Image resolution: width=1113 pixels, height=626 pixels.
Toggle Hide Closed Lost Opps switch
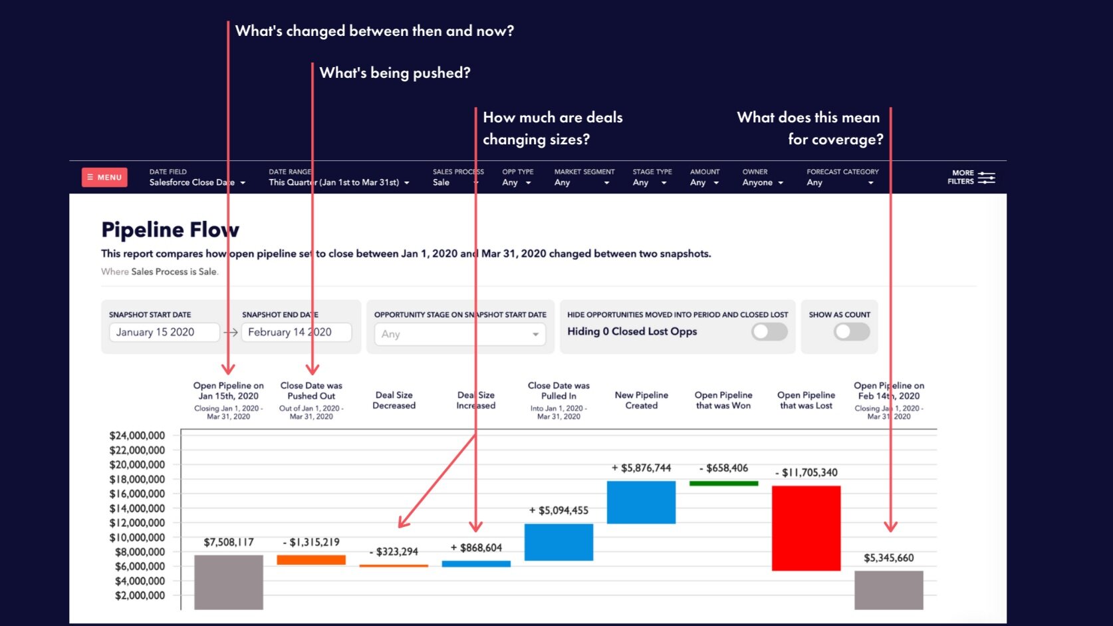pos(769,331)
